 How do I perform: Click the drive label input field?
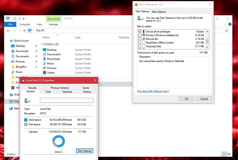coord(67,100)
